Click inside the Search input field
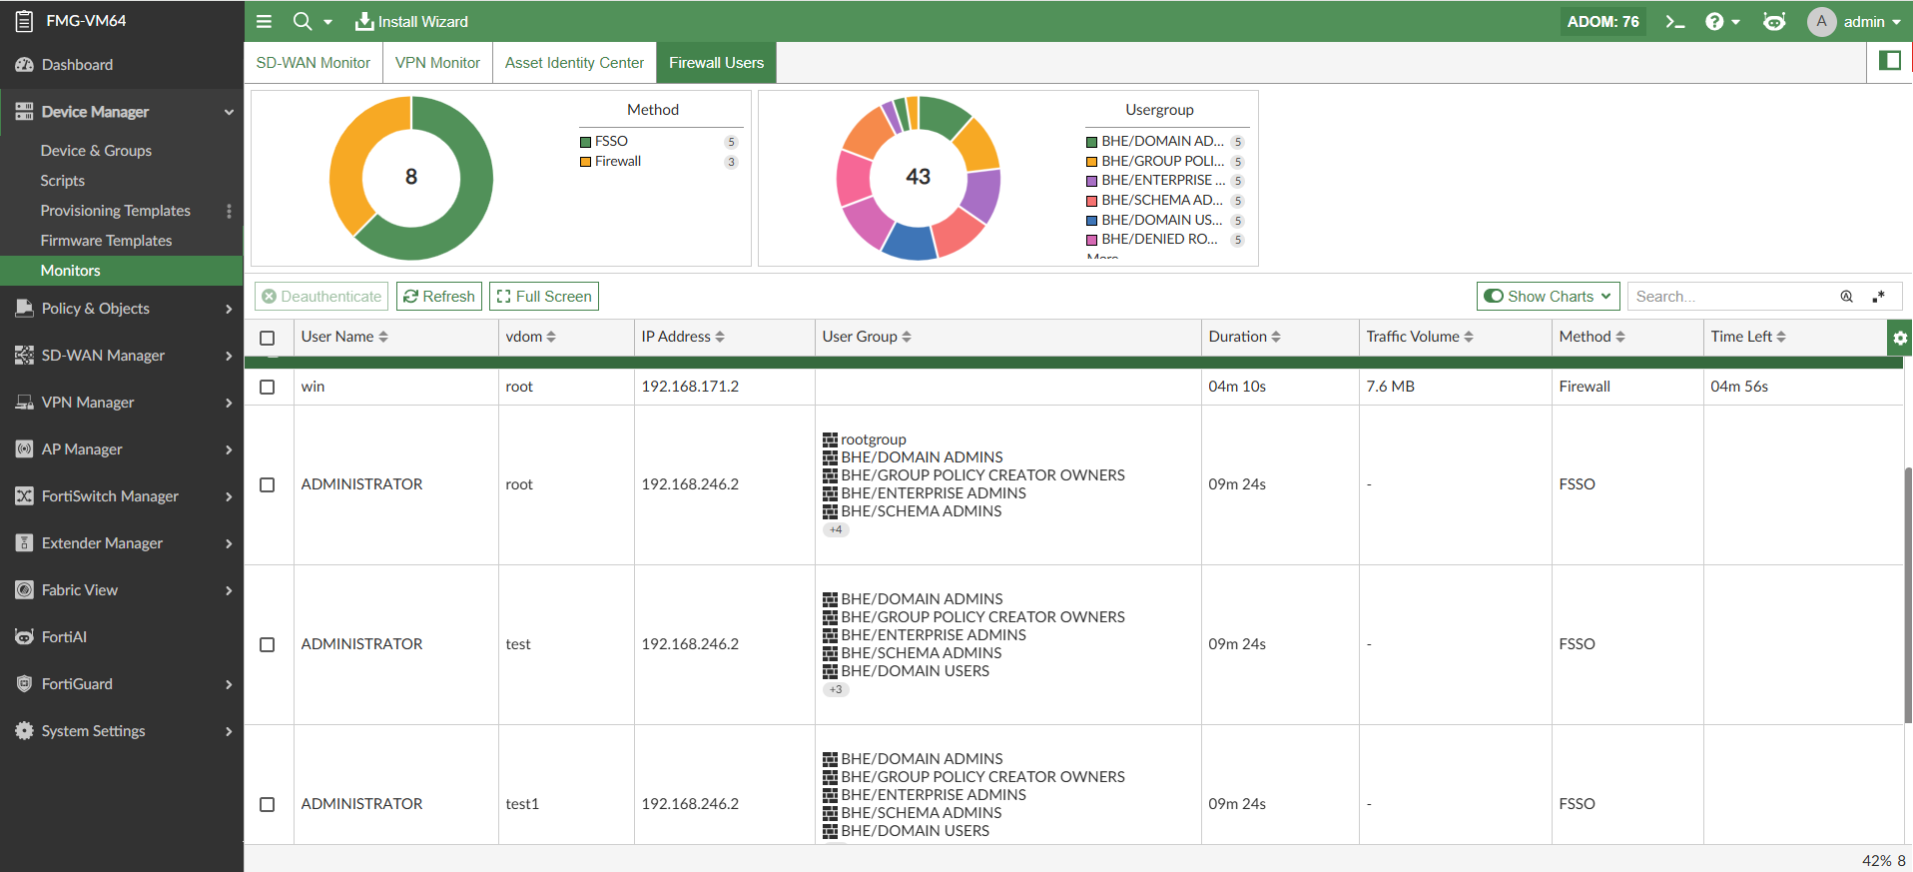1913x872 pixels. coord(1732,297)
